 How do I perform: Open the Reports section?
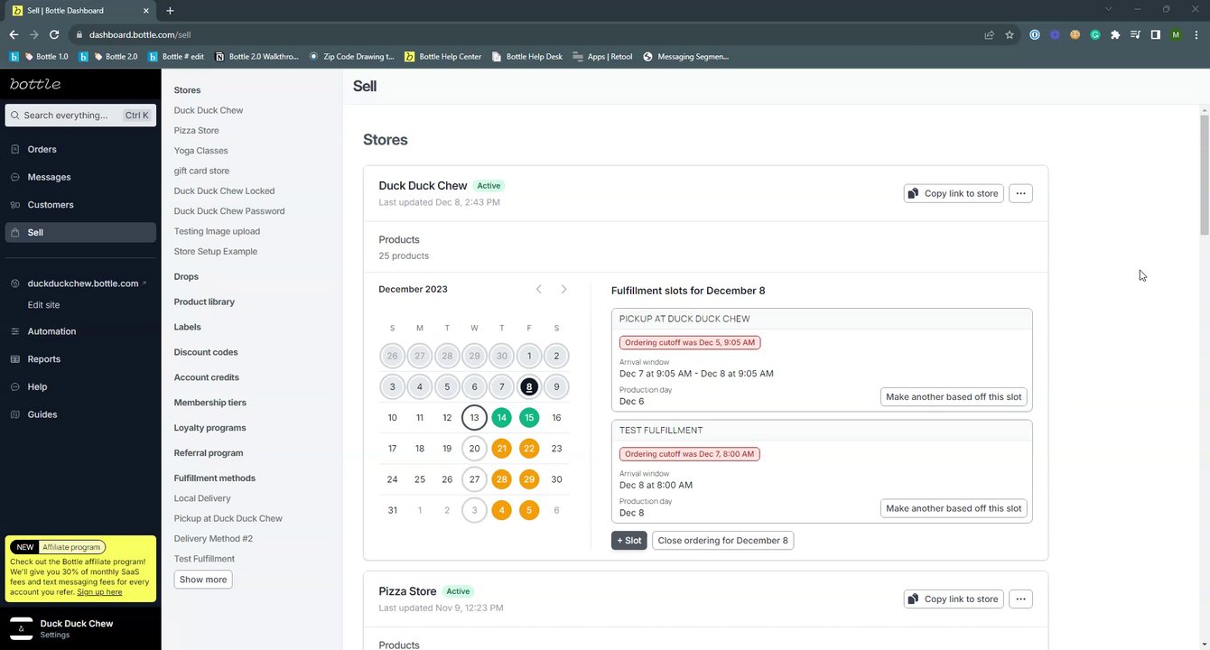pos(43,359)
